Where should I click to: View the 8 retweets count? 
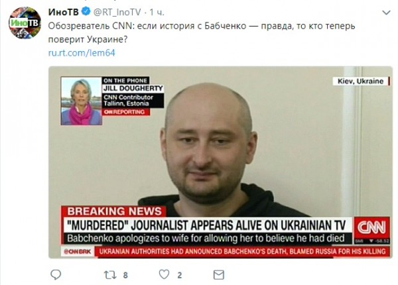[125, 275]
